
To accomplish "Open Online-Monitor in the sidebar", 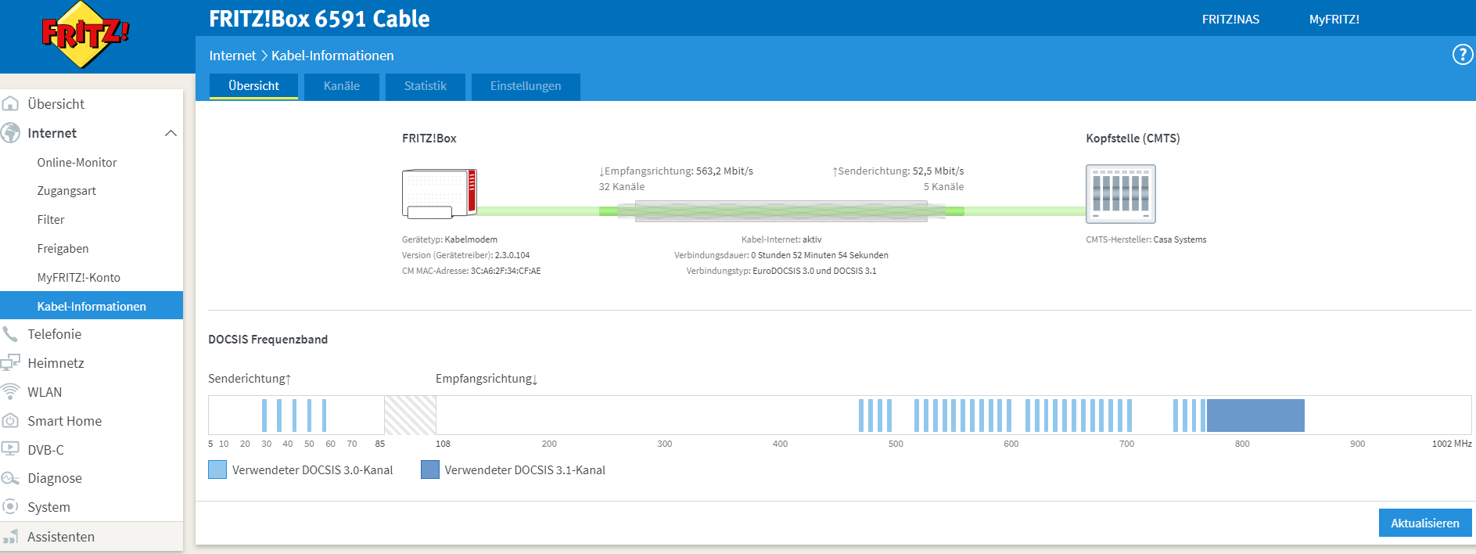I will pyautogui.click(x=77, y=162).
